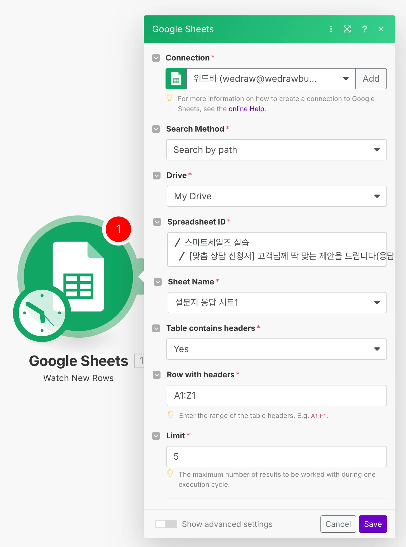
Task: Add a new Google Sheets connection
Action: pyautogui.click(x=371, y=79)
